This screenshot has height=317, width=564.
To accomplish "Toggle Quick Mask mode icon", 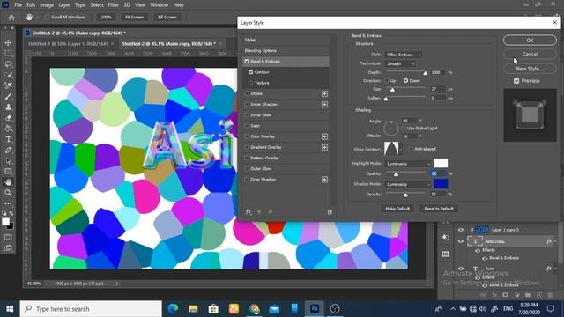I will [x=8, y=237].
